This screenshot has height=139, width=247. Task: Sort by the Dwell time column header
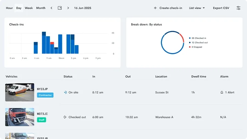point(199,77)
